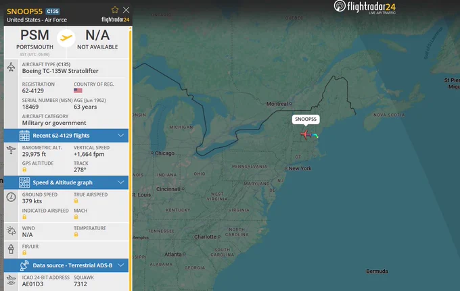Click the FIR/UIR lock icon
Screen dimensions: 460x291
pyautogui.click(x=24, y=253)
